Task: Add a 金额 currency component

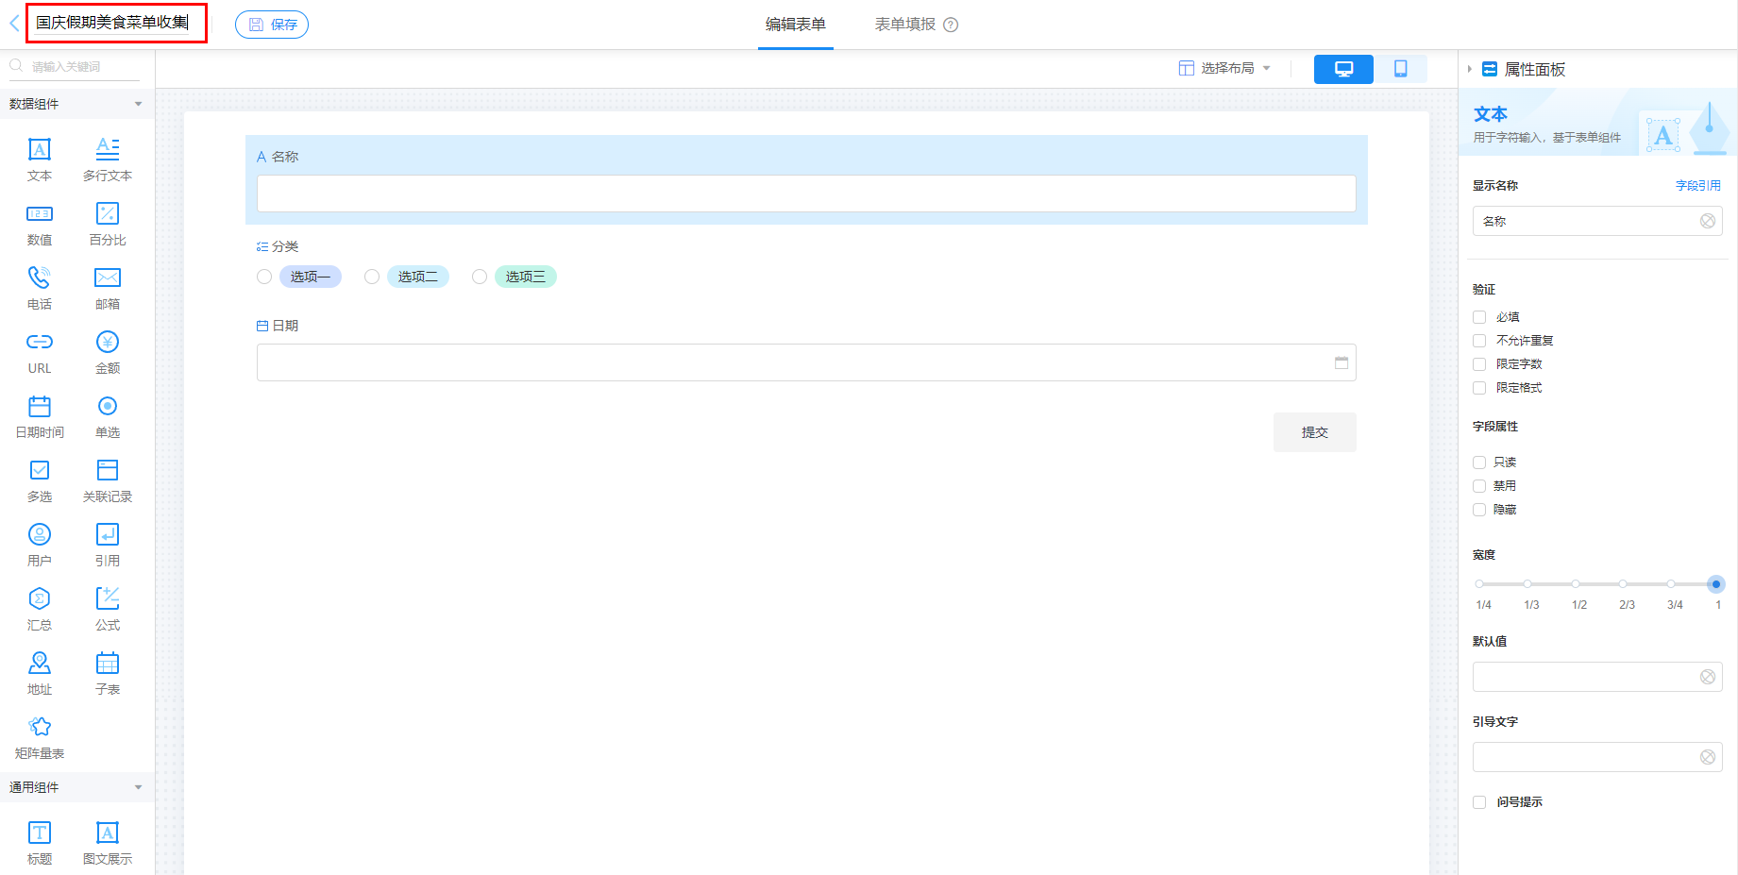Action: (108, 352)
